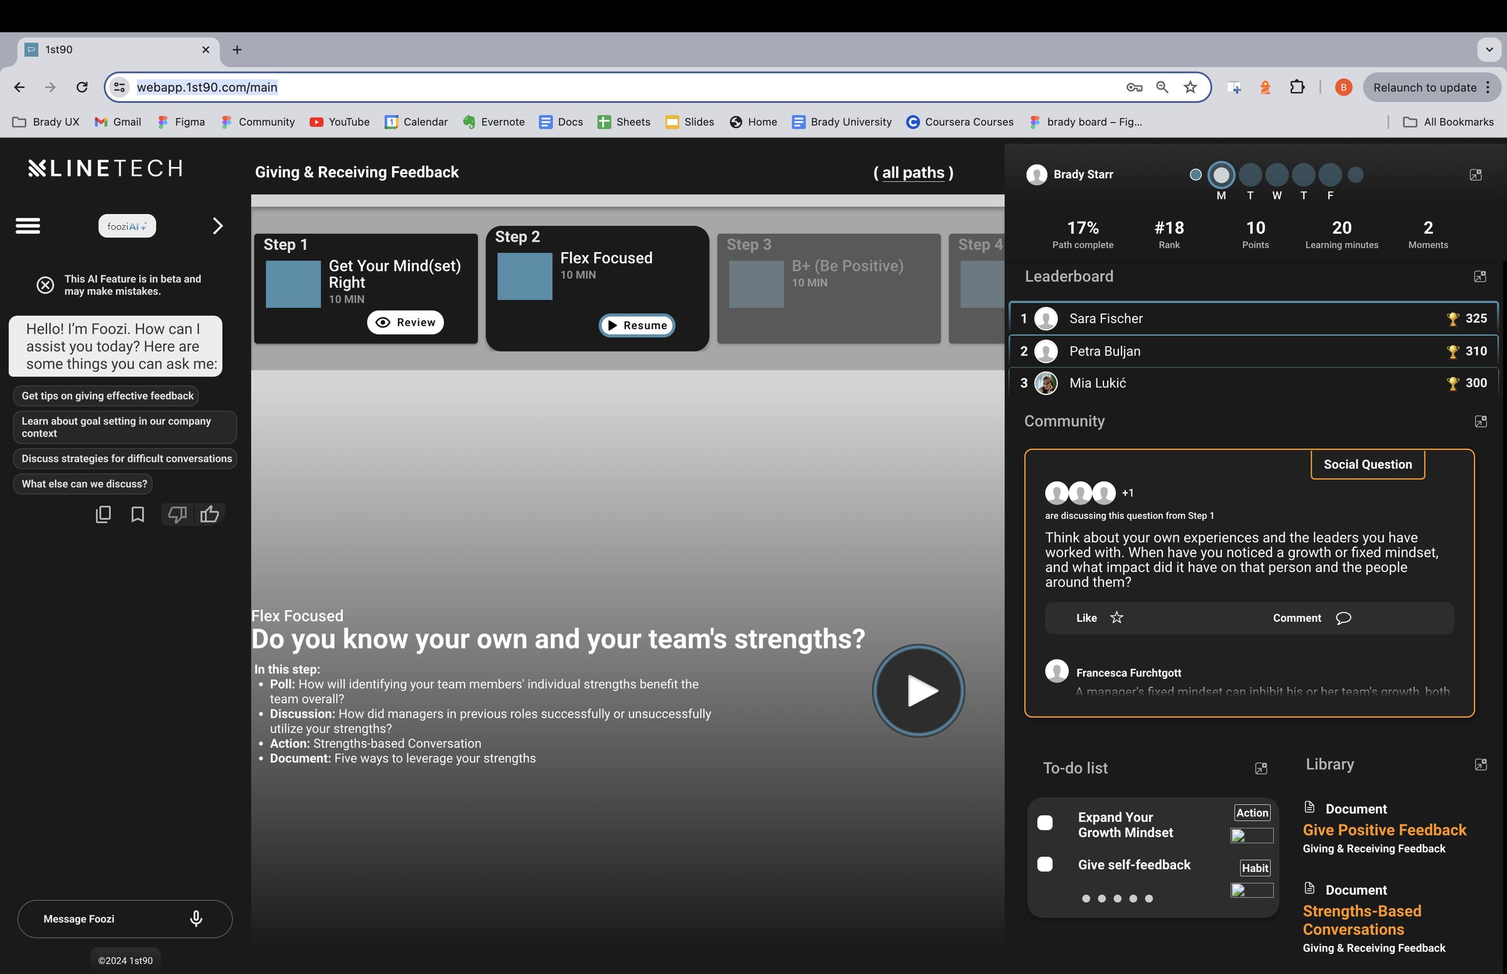
Task: Bookmark this page with the star icon
Action: [1190, 87]
